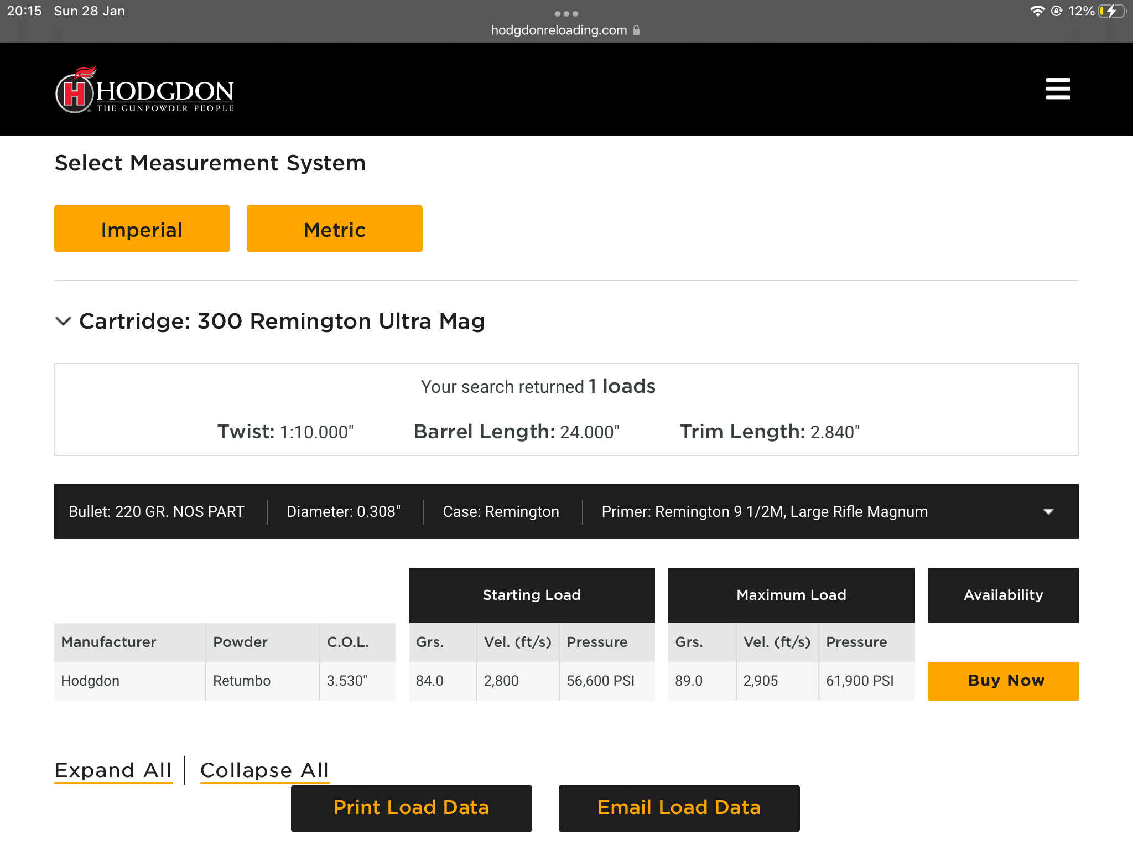Click the Select Measurement System heading
Screen dimensions: 1133x850
[x=210, y=163]
